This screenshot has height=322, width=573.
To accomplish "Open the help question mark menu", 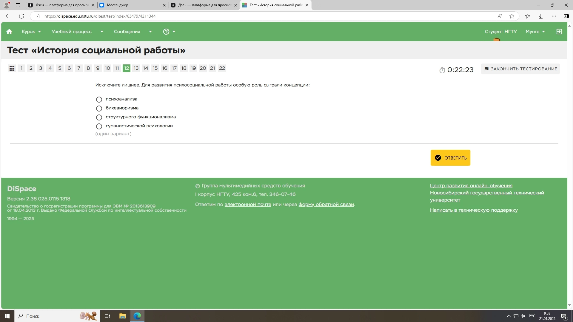I will [169, 32].
